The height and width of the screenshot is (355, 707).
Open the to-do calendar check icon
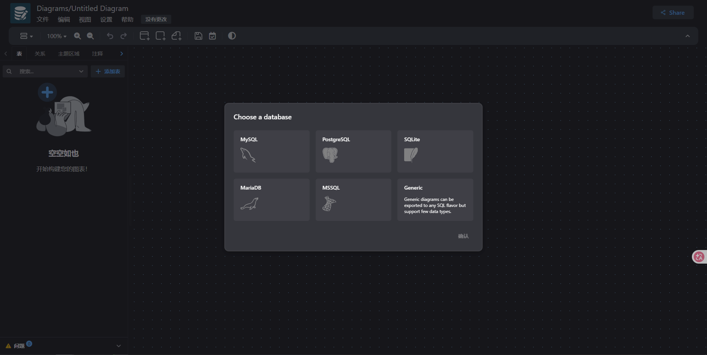point(212,36)
